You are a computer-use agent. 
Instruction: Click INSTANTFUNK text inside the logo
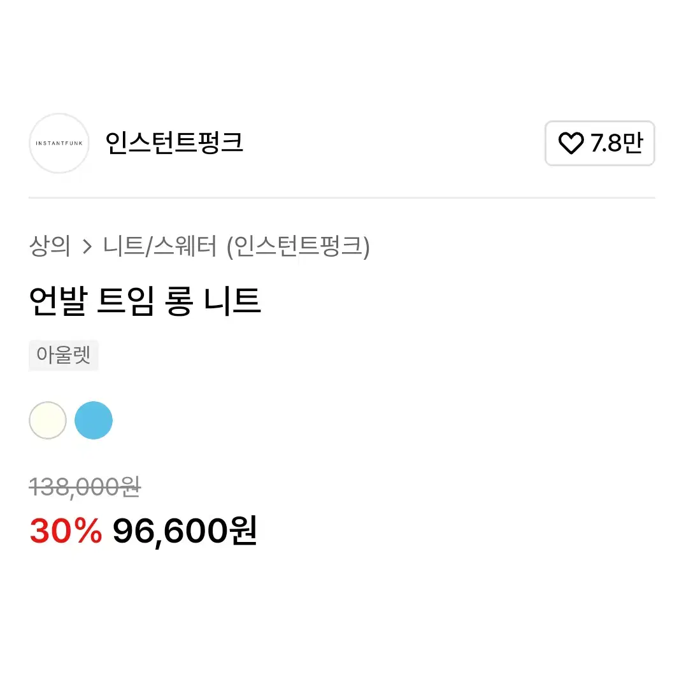59,143
